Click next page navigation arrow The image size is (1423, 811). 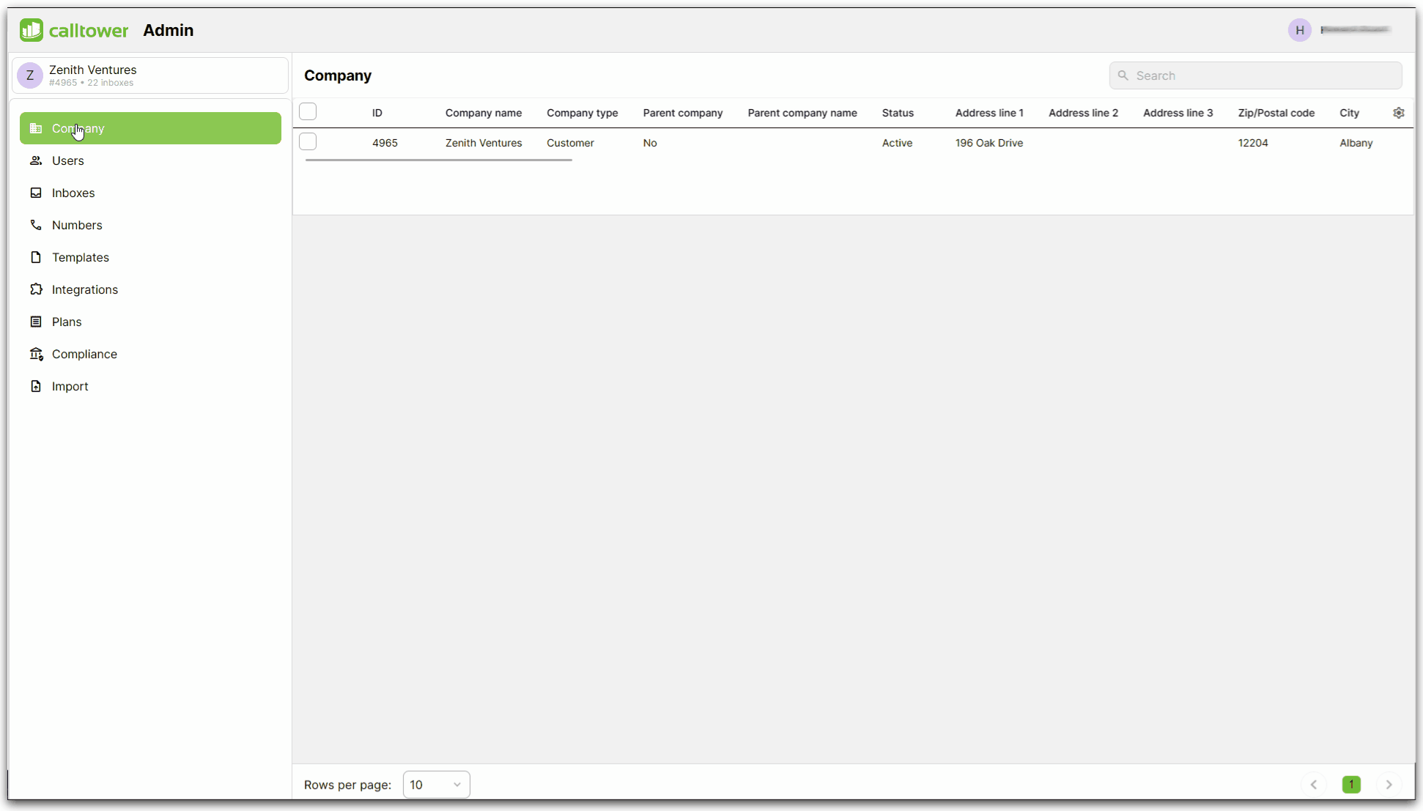(1388, 784)
